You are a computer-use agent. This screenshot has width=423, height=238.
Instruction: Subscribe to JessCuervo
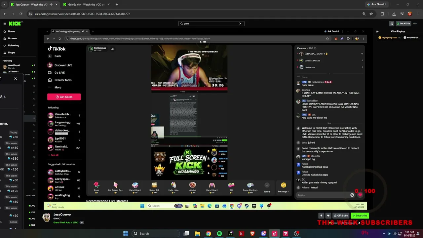(x=360, y=216)
